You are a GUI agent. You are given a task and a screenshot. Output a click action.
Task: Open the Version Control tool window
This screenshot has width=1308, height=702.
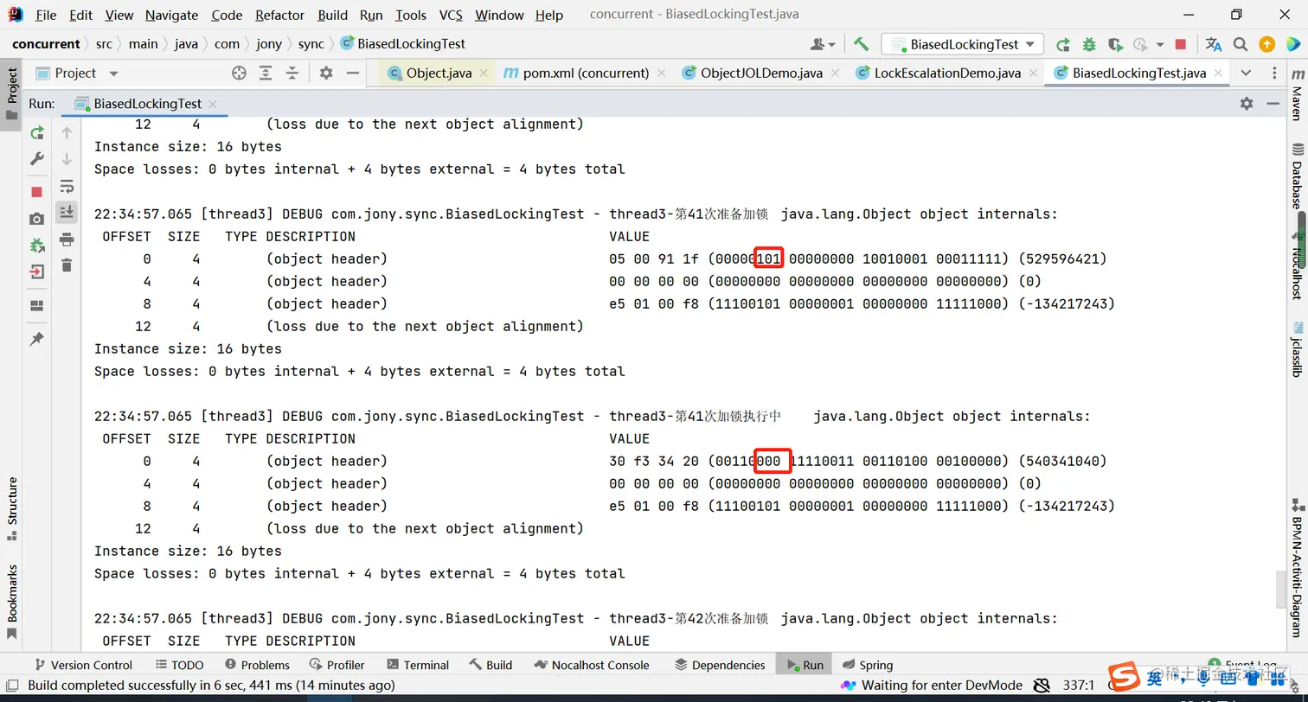point(83,665)
